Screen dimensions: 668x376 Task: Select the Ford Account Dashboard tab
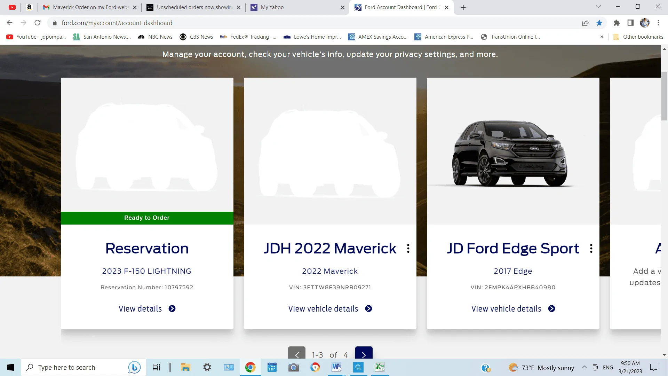tap(402, 7)
